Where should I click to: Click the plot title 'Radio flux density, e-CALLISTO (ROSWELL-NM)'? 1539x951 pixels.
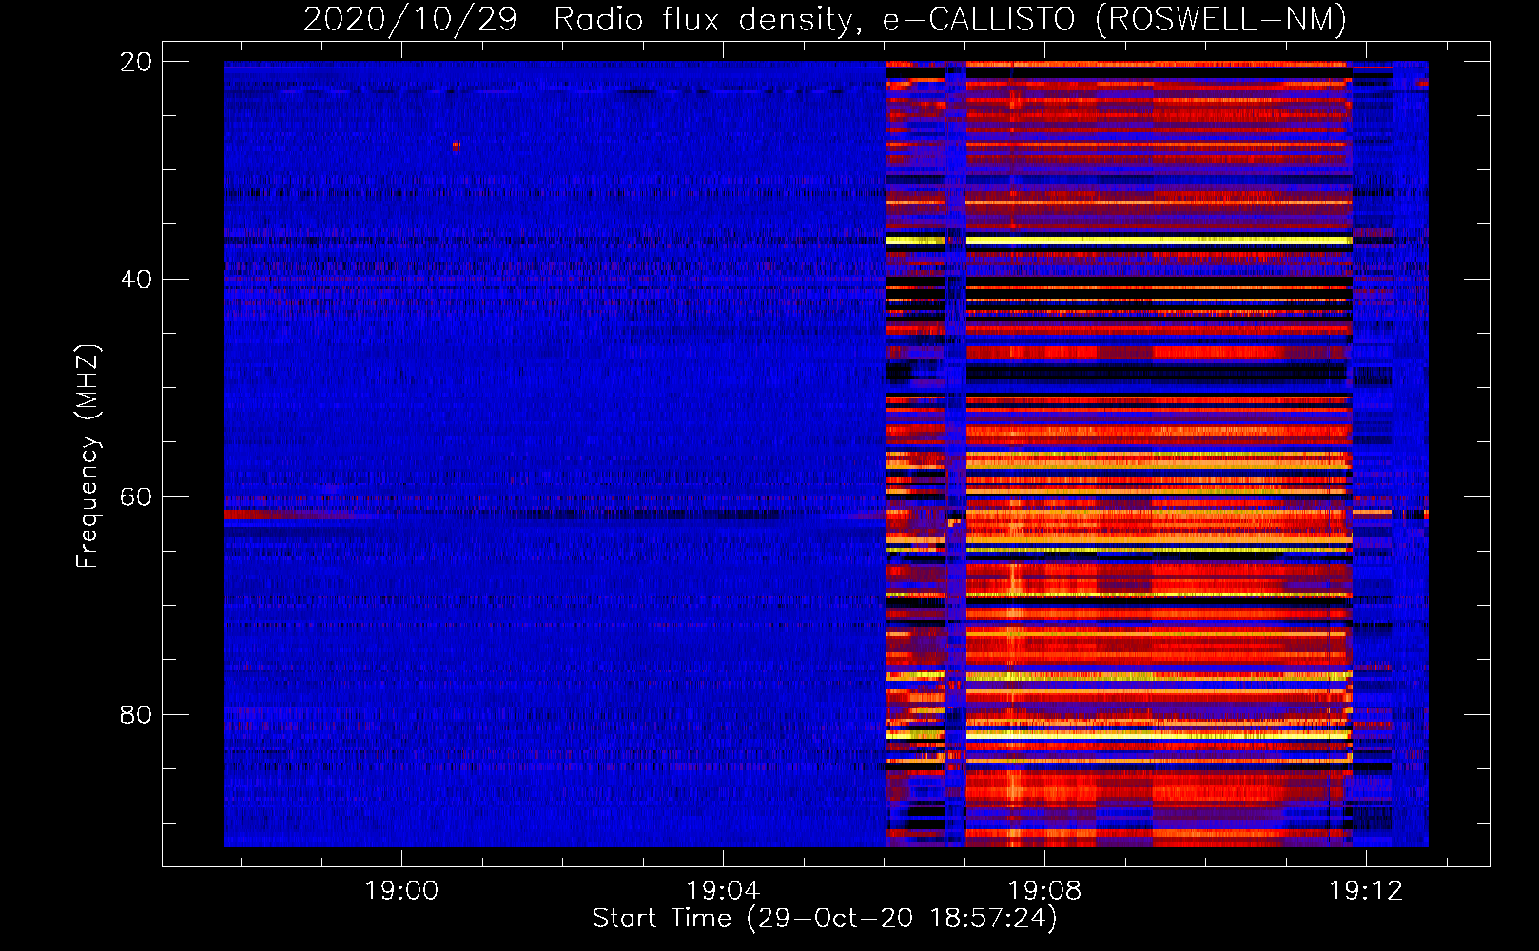tap(950, 19)
